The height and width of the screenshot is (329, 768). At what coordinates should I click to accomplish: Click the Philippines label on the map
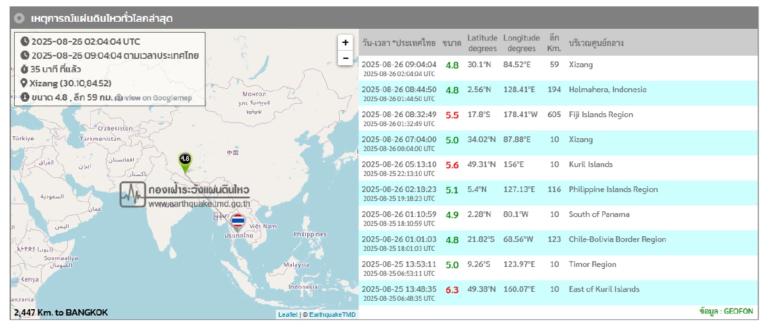coord(310,235)
